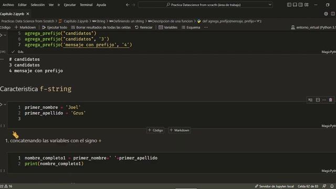
Task: Open the feedback icon in status bar
Action: click(324, 186)
